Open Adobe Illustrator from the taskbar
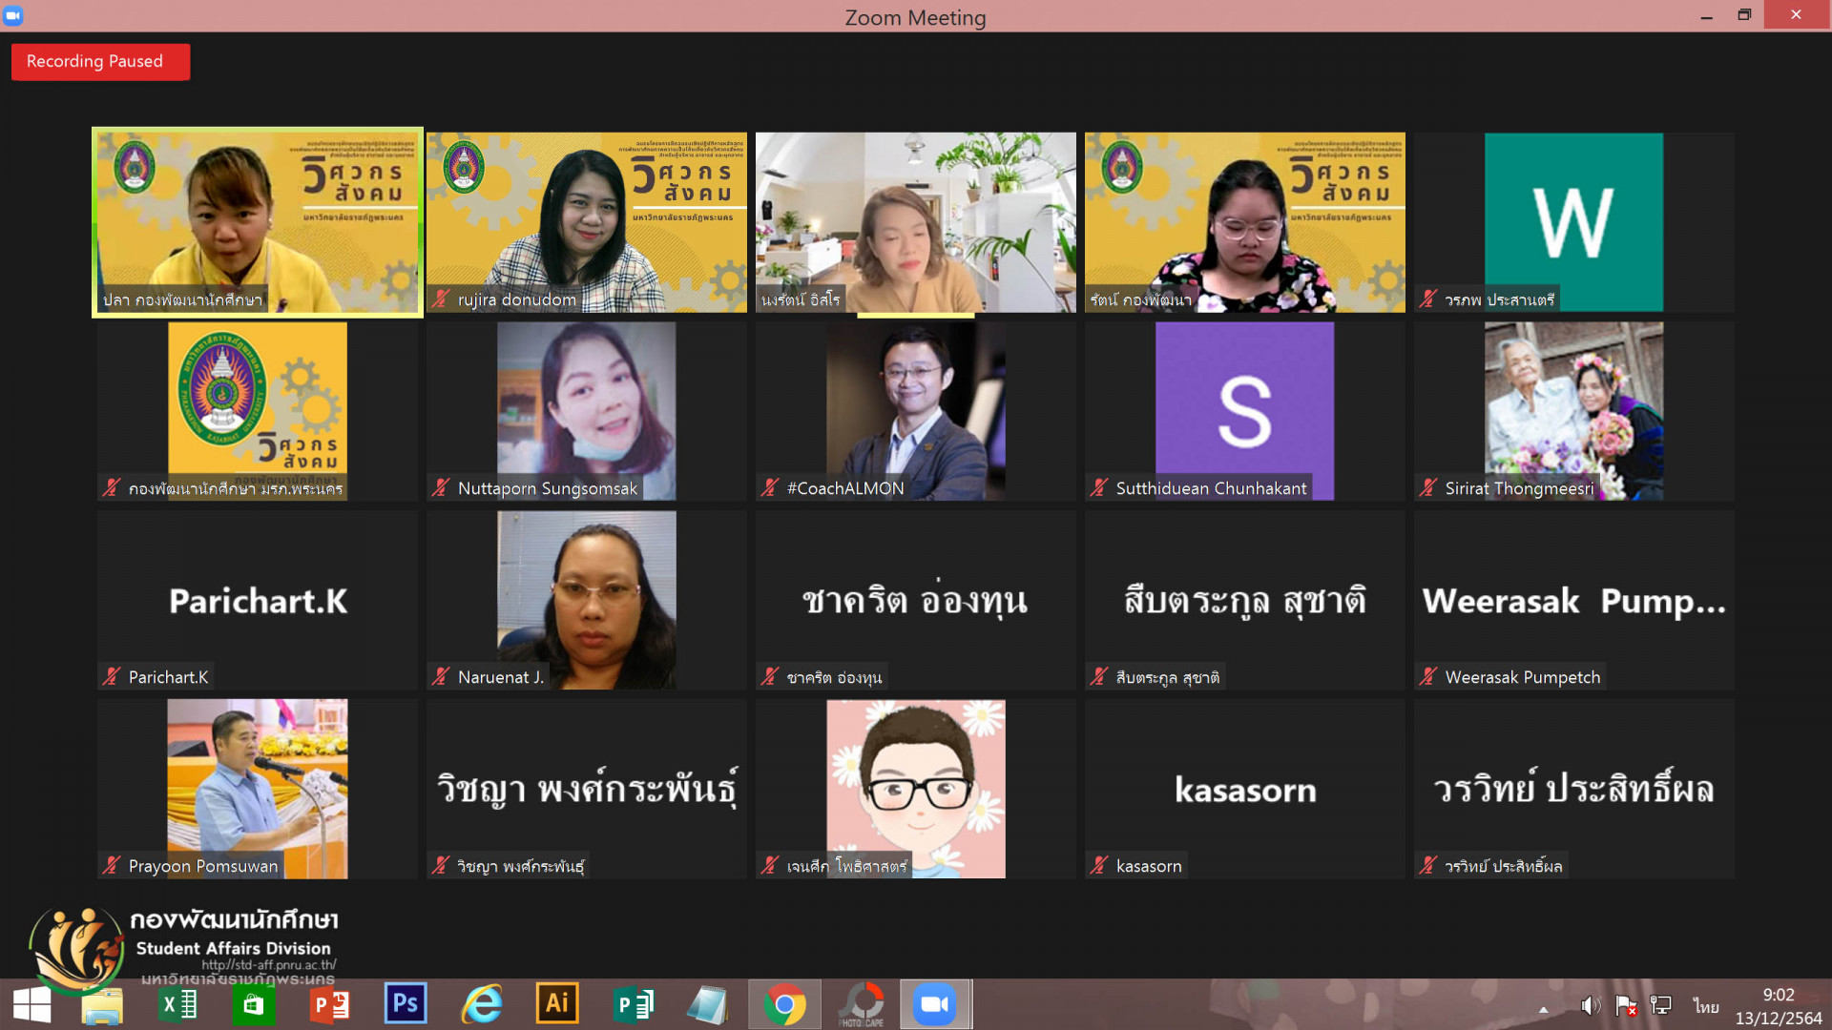The width and height of the screenshot is (1832, 1030). tap(557, 1003)
